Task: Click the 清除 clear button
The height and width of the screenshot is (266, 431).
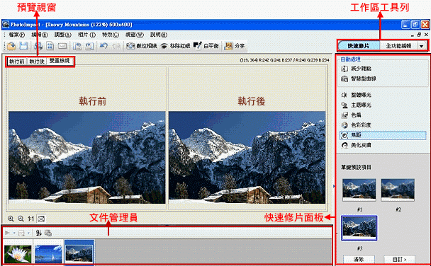Action: [x=359, y=259]
